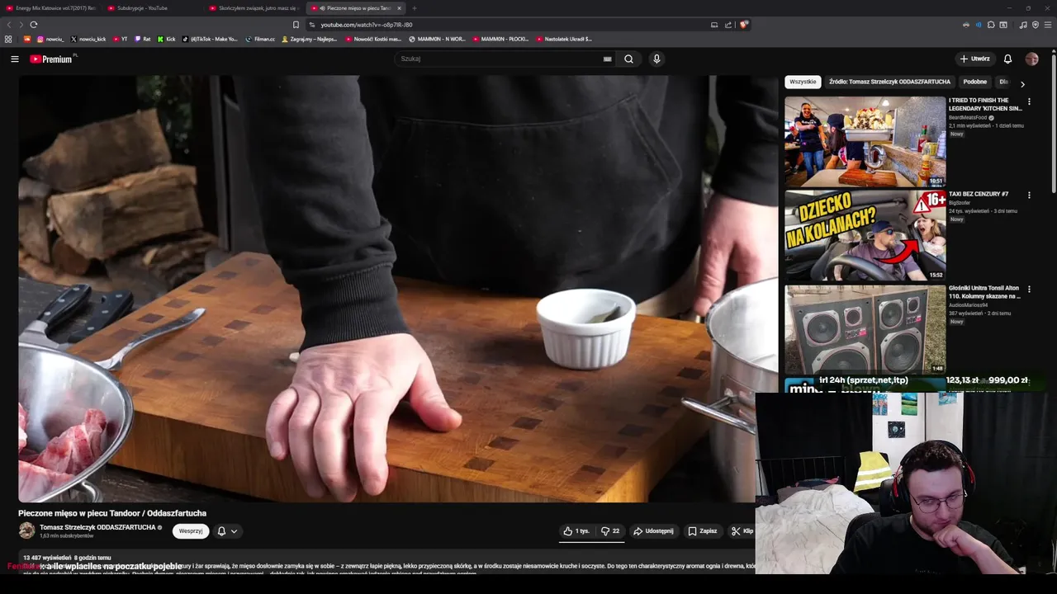Open the browser main menu
This screenshot has width=1057, height=594.
(1048, 25)
